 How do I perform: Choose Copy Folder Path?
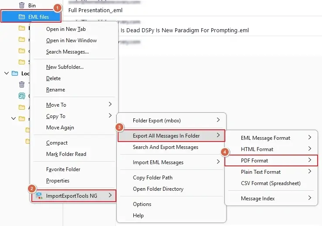pos(172,177)
